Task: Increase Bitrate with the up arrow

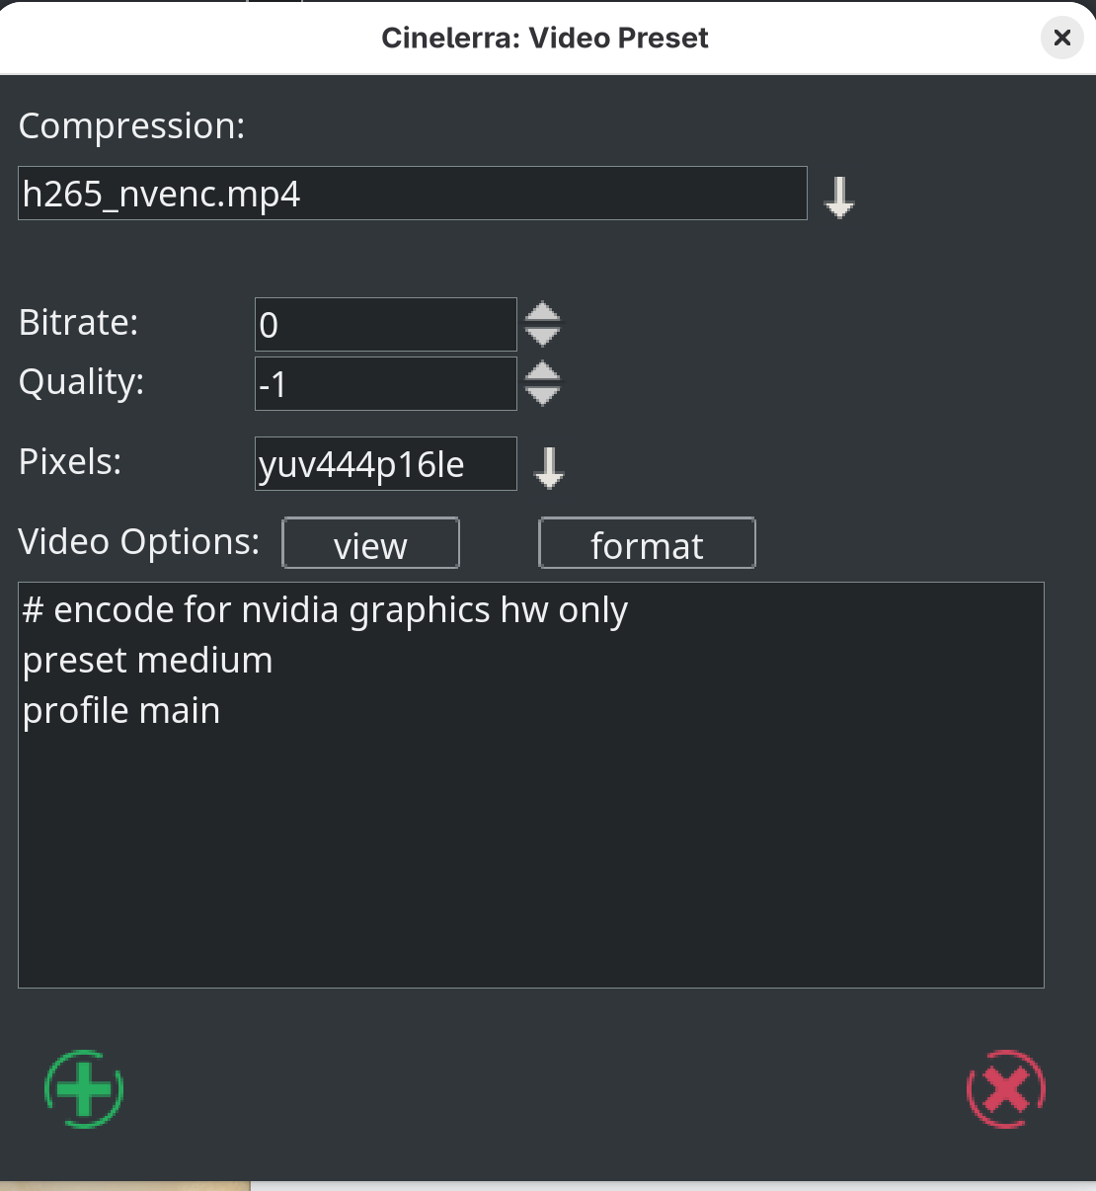Action: (x=542, y=312)
